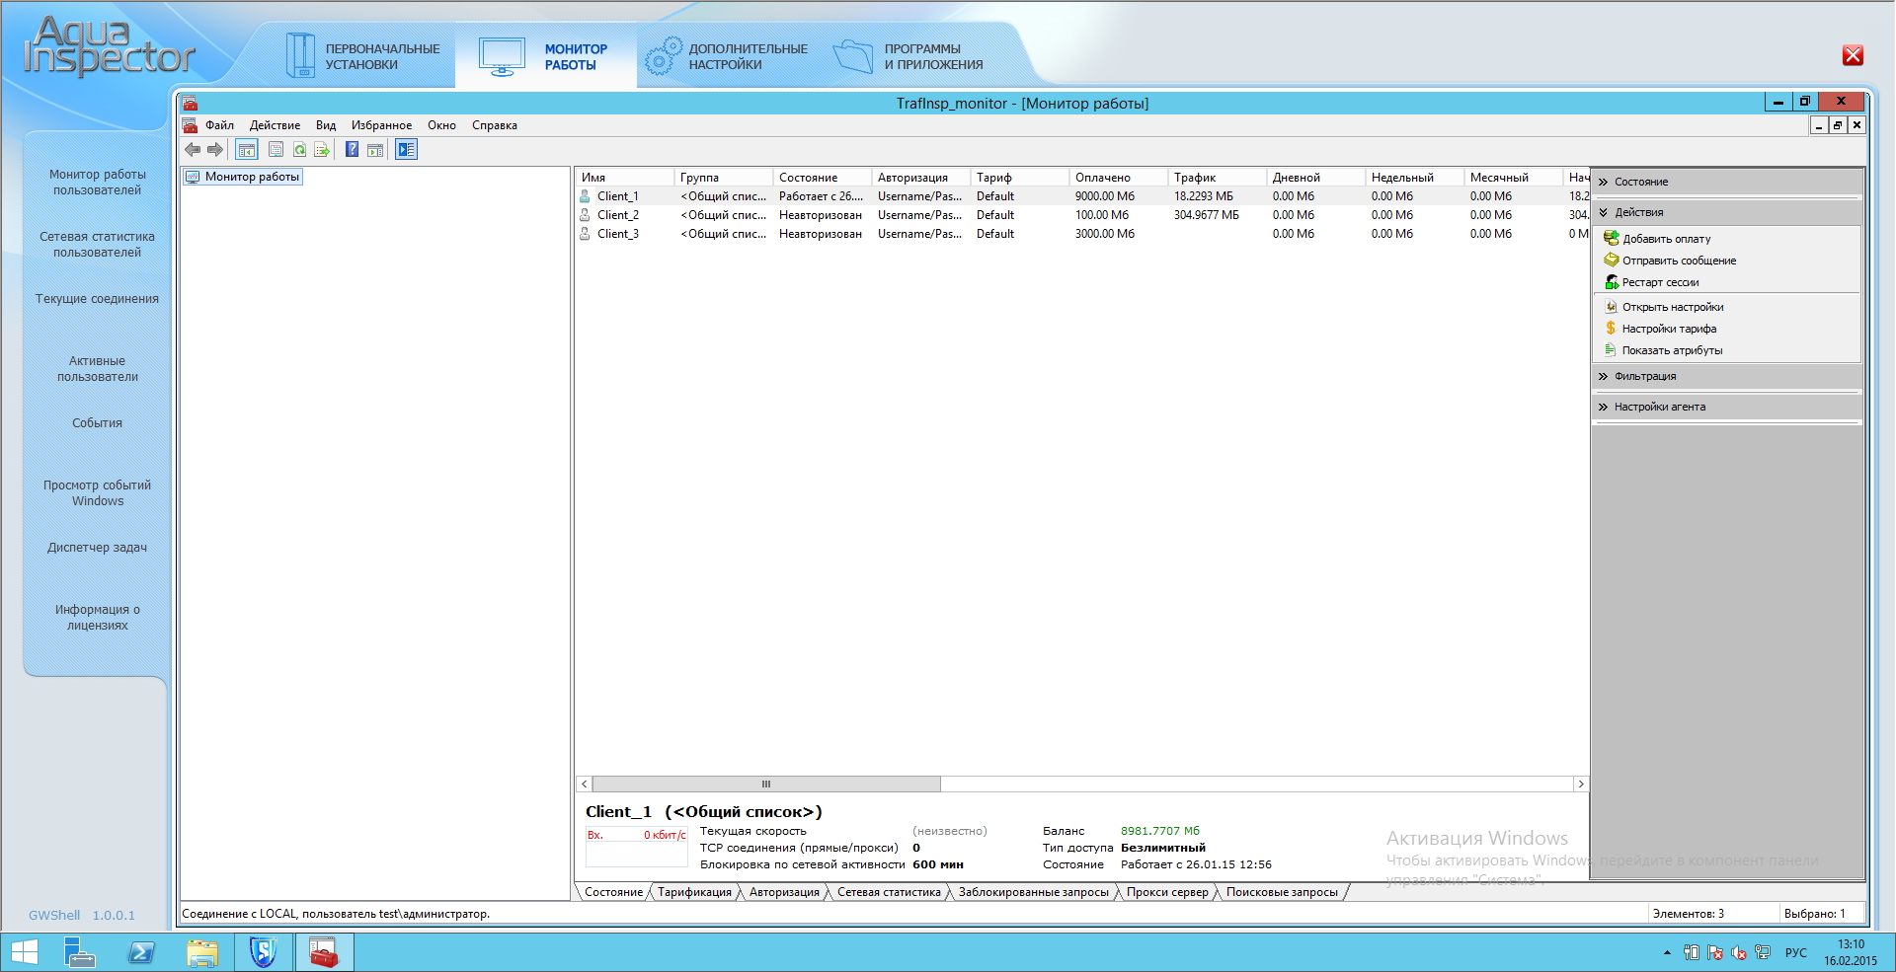Click the Forward arrow in the toolbar
This screenshot has width=1896, height=972.
[x=214, y=150]
